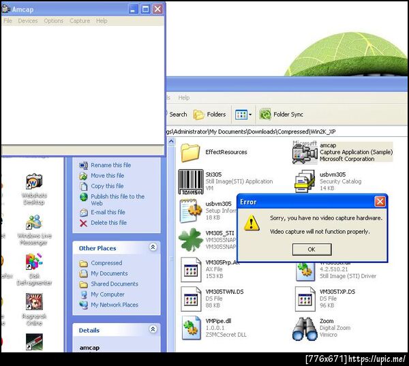409x366 pixels.
Task: Open the Help menu in Amcap
Action: [102, 21]
